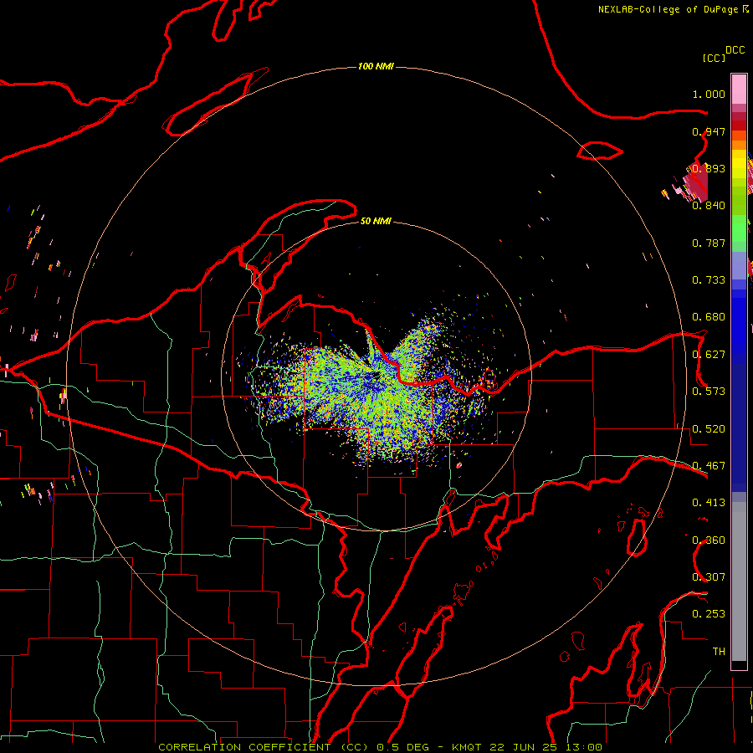The height and width of the screenshot is (753, 753).
Task: Select the 0.787 legend value
Action: point(709,243)
